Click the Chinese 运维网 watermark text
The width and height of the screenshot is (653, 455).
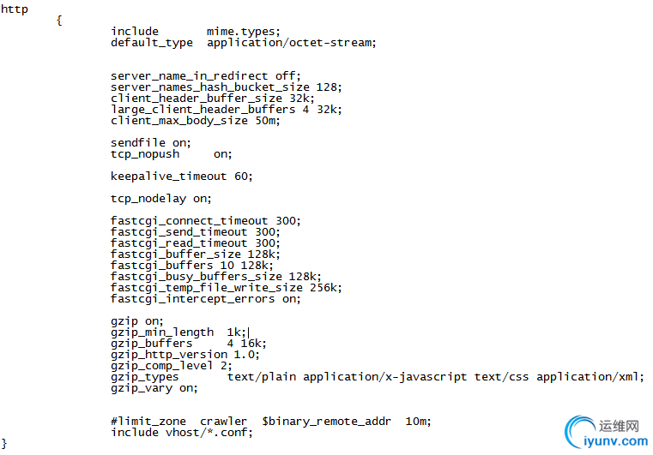pyautogui.click(x=620, y=426)
